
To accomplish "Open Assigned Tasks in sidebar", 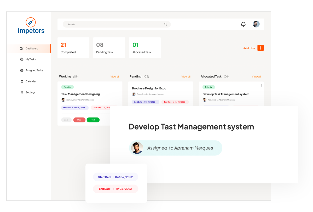I will pyautogui.click(x=34, y=70).
